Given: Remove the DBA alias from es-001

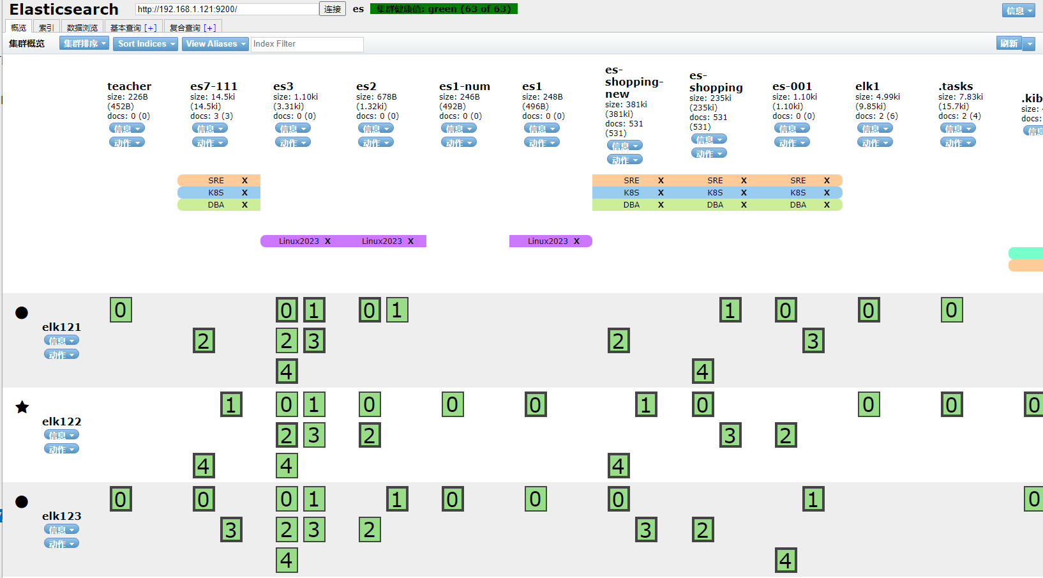Looking at the screenshot, I should pos(827,205).
